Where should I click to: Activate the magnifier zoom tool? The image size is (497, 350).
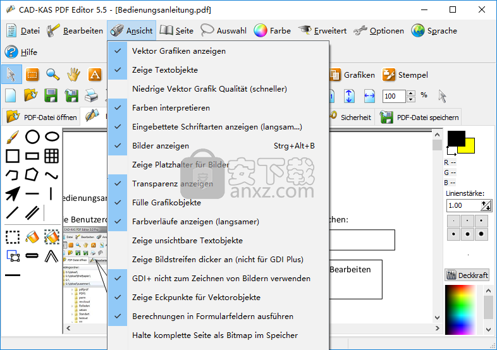coord(52,75)
